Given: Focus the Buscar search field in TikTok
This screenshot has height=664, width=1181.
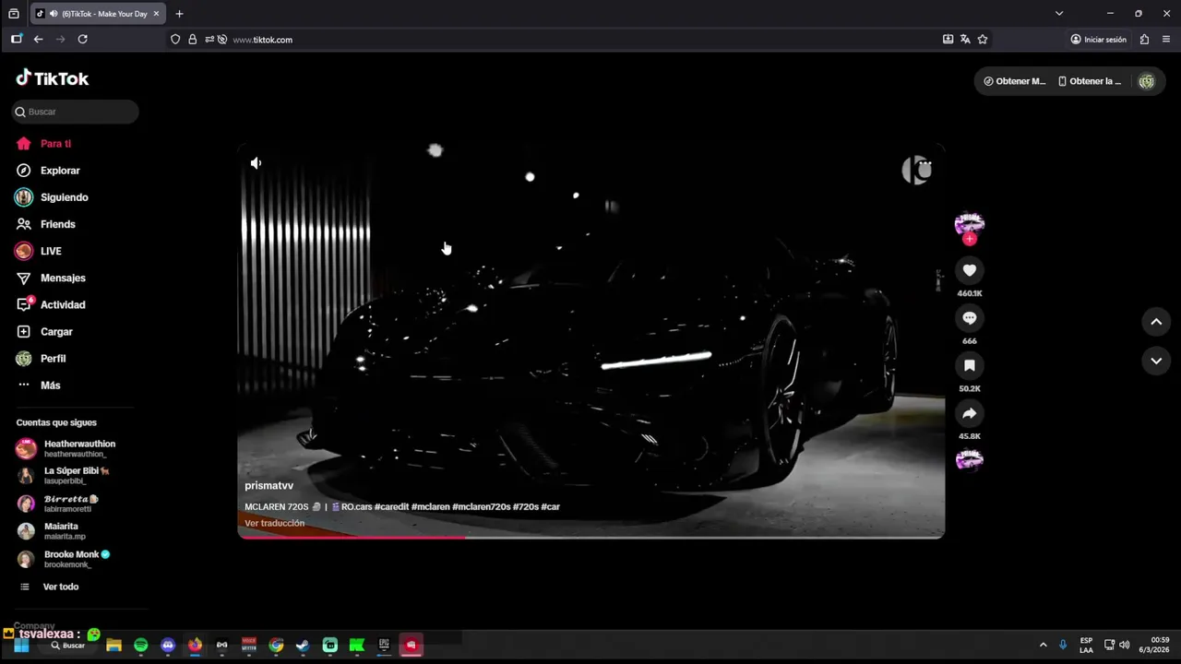Looking at the screenshot, I should [x=76, y=112].
